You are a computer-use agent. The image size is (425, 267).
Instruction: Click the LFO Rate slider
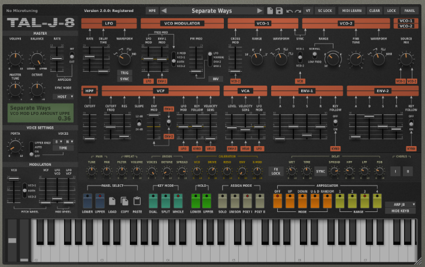(89, 57)
